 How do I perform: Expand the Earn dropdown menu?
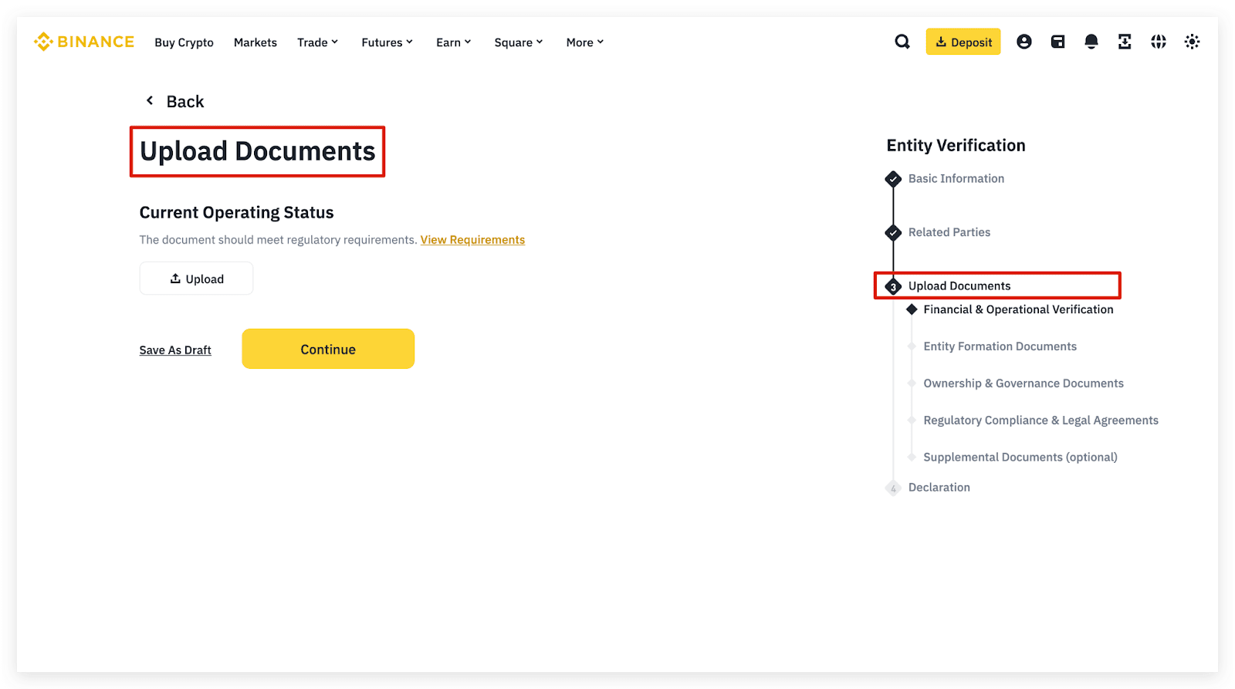(x=453, y=42)
